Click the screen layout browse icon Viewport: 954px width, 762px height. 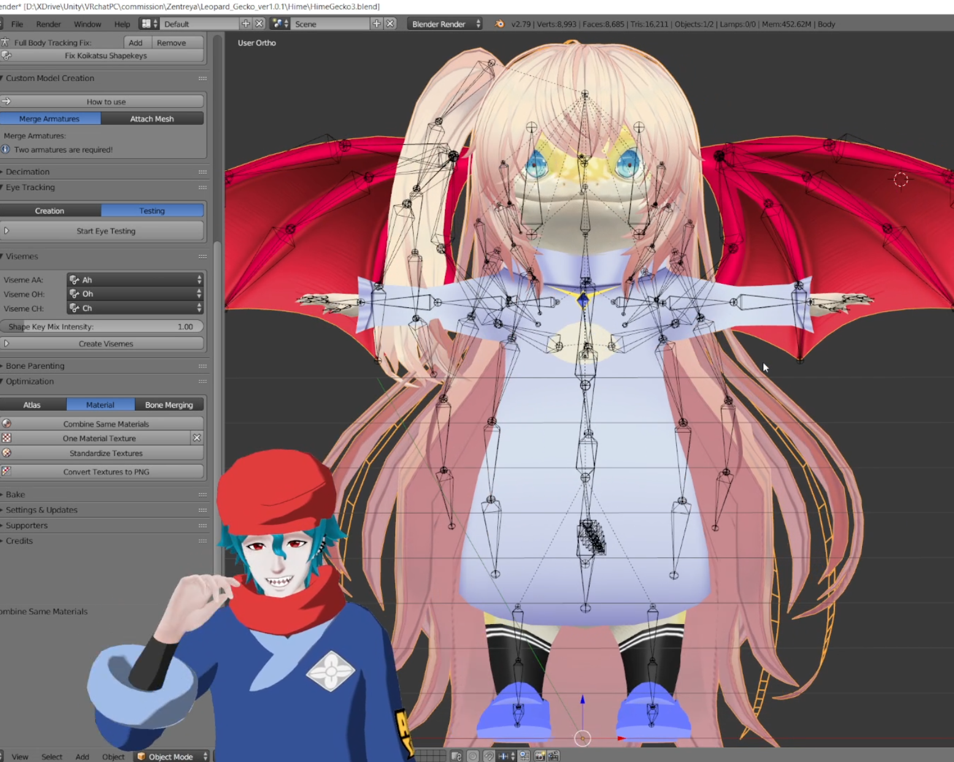tap(149, 24)
